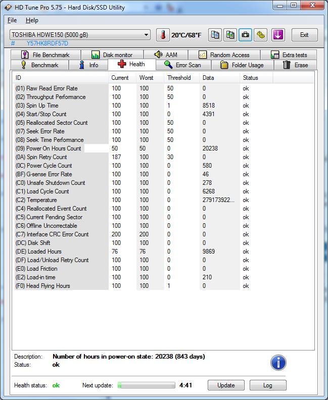Viewport: 328px width, 400px height.
Task: Click the Exit button
Action: click(305, 35)
